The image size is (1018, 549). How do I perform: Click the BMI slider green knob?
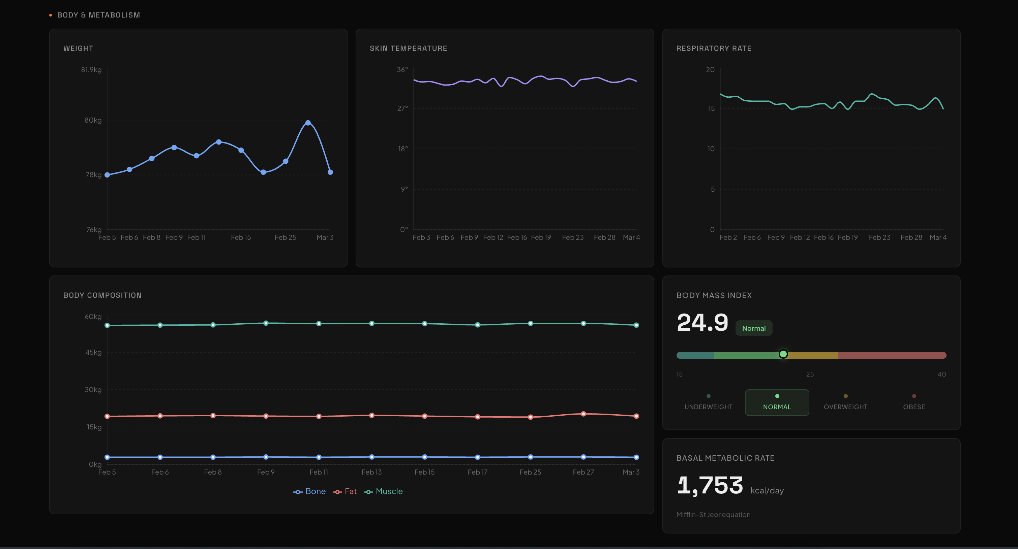coord(783,354)
